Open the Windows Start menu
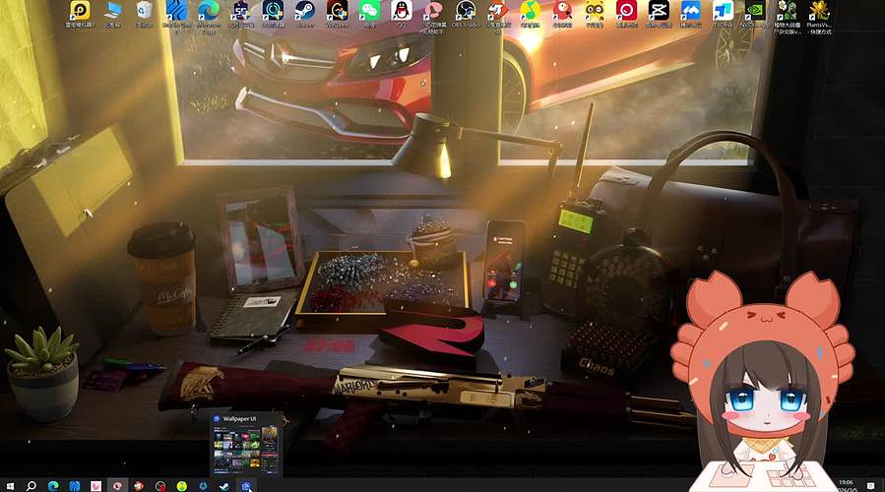Viewport: 885px width, 492px height. (x=9, y=485)
